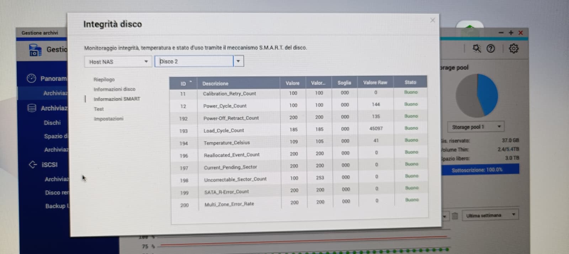Open the Disco 2 selector arrow
569x254 pixels.
238,61
